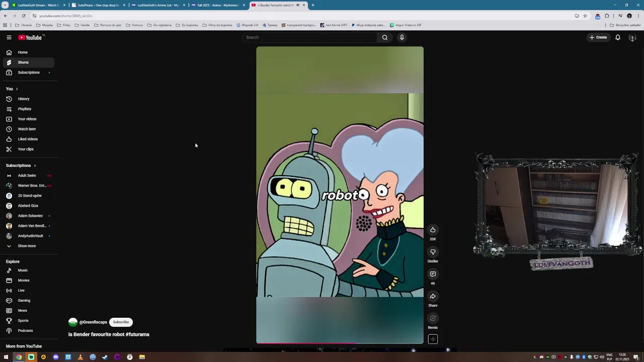This screenshot has height=362, width=644.
Task: Switch to SubsPlease browser tab
Action: tap(98, 5)
